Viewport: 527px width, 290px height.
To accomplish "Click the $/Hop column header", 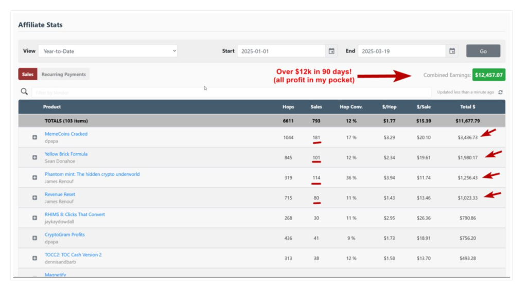I will pyautogui.click(x=389, y=107).
